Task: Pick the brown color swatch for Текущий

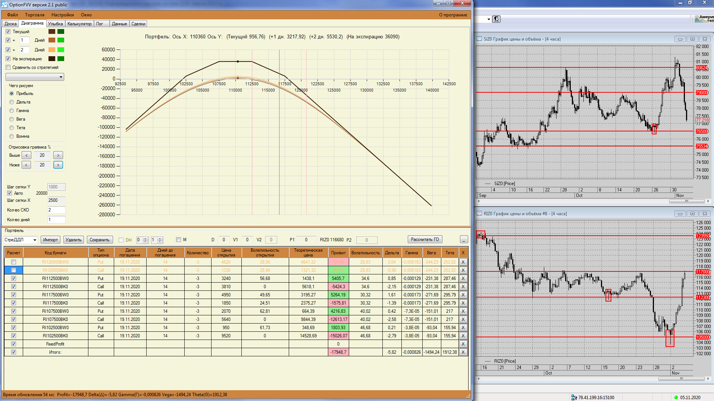Action: [x=52, y=32]
